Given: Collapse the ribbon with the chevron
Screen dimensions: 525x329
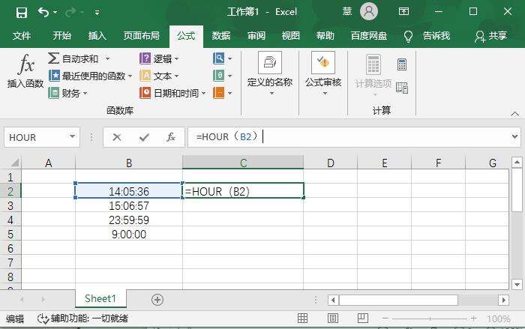Looking at the screenshot, I should pos(515,114).
